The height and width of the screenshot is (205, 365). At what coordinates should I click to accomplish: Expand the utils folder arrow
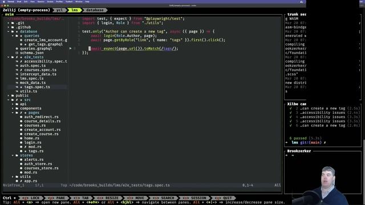[x=13, y=177]
